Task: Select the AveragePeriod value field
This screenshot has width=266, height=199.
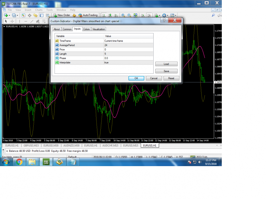Action: (x=128, y=45)
